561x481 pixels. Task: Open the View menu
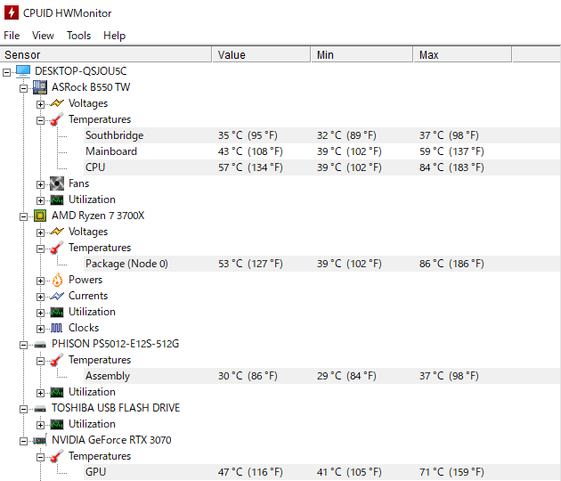point(43,36)
